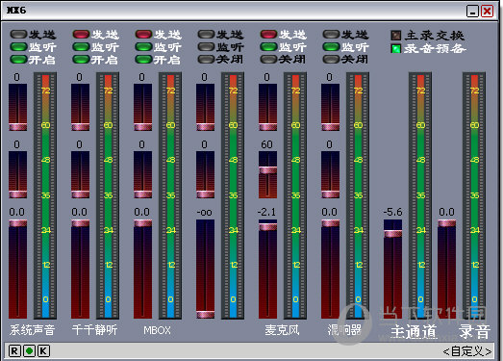503x361 pixels.
Task: Click 麦克风 lower small slider knob at 60
Action: 268,170
